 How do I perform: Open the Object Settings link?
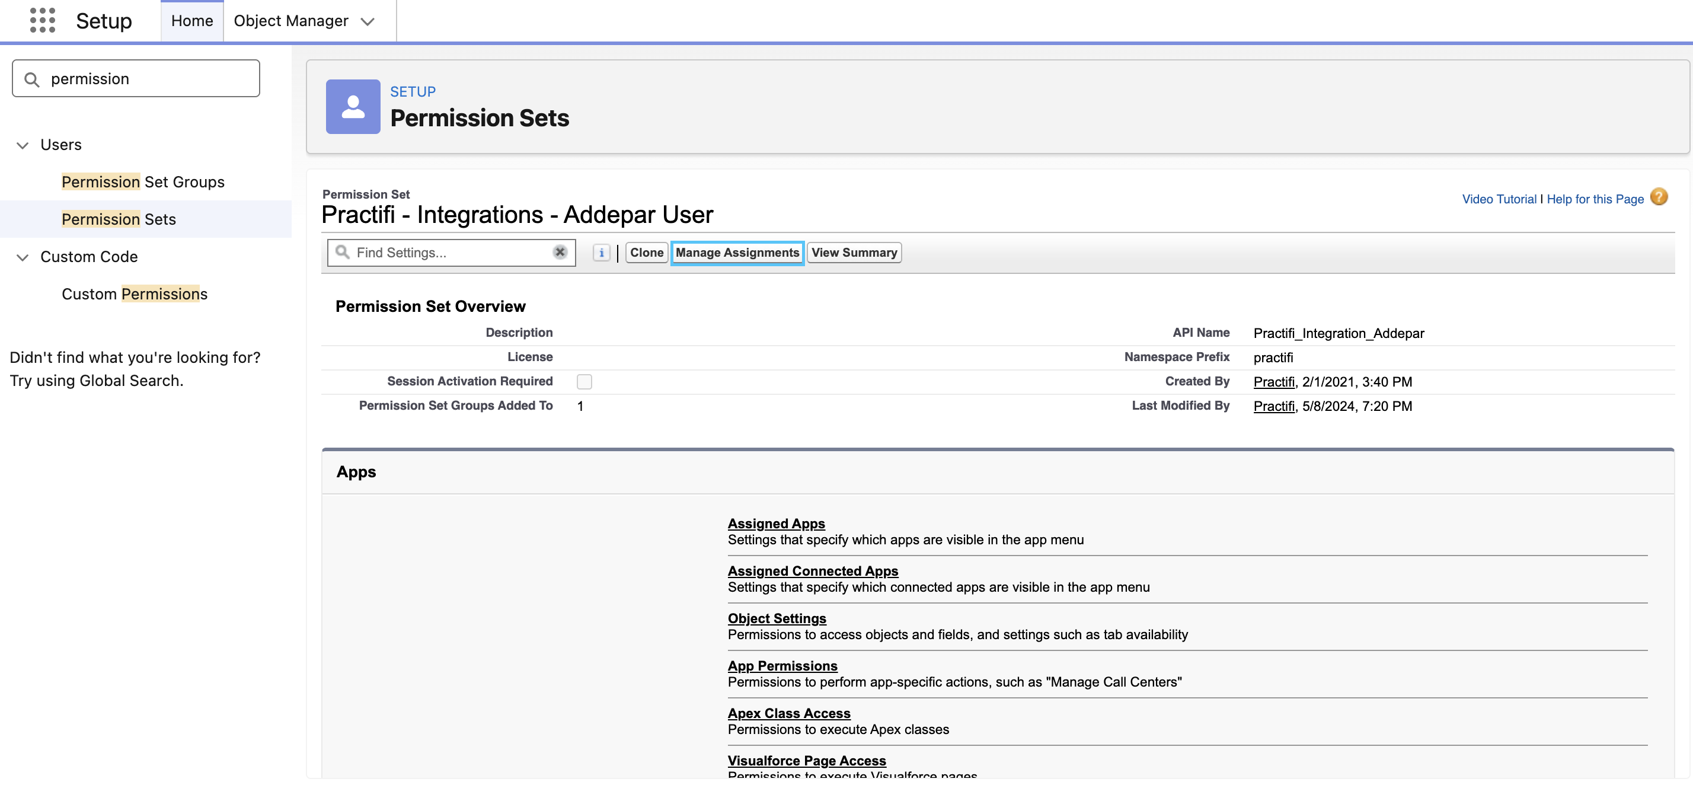click(777, 618)
